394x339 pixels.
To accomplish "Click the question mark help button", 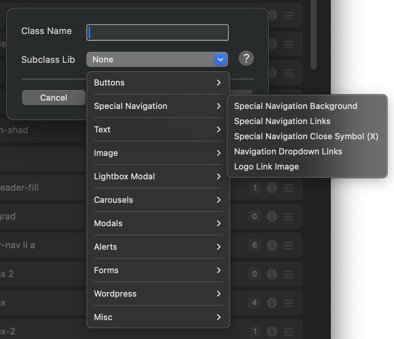I will pyautogui.click(x=246, y=59).
